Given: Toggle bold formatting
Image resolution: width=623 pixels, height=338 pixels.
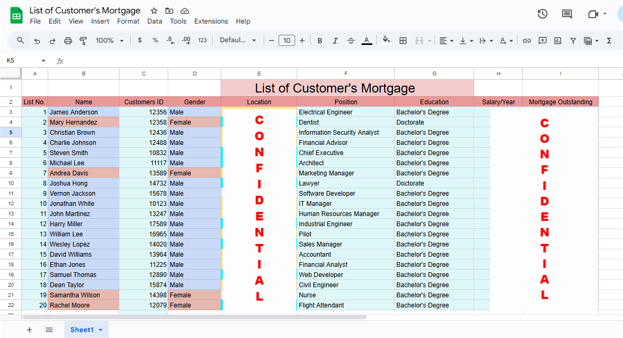Looking at the screenshot, I should (x=320, y=41).
